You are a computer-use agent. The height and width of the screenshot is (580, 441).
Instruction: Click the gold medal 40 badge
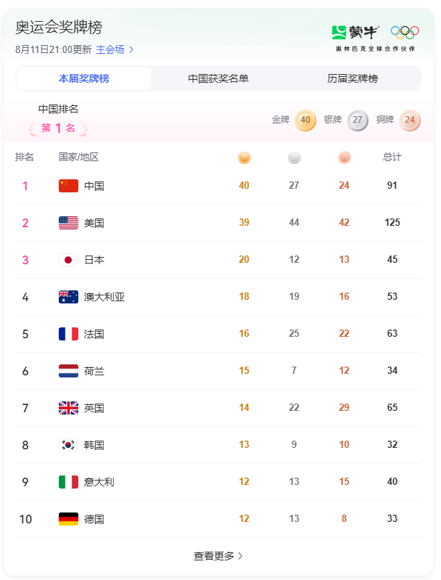pos(305,121)
